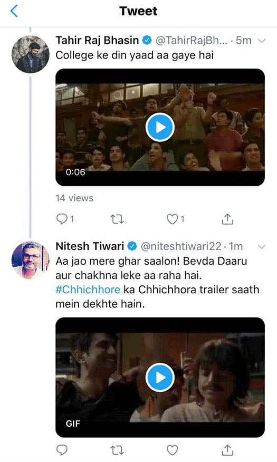Image resolution: width=277 pixels, height=462 pixels.
Task: Open options chevron on Tahir's tweet
Action: click(x=262, y=41)
